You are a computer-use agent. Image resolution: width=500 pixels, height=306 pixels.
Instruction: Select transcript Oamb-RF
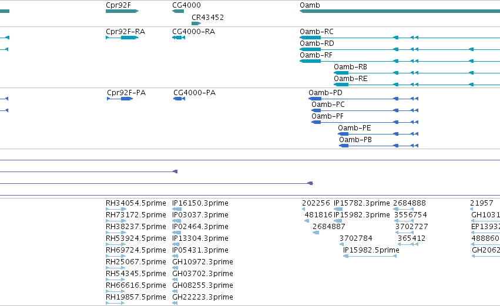(x=400, y=61)
